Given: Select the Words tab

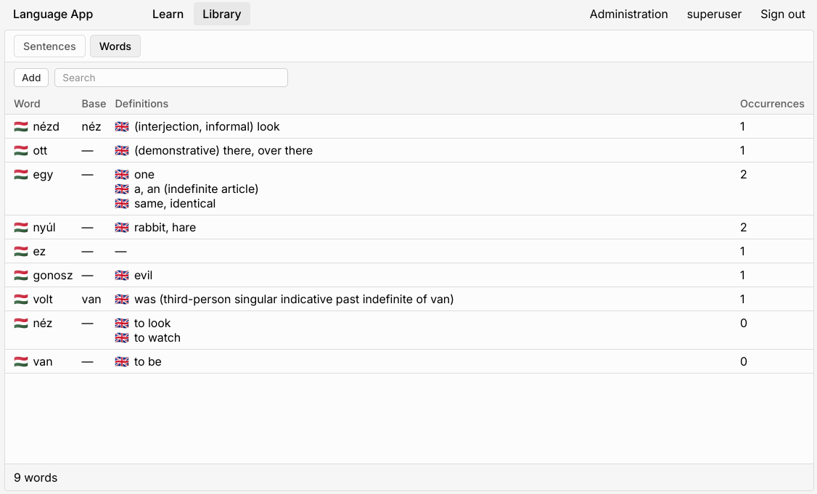Looking at the screenshot, I should tap(115, 46).
